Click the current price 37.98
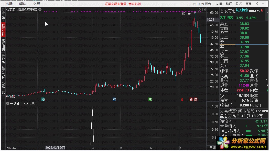 [226, 18]
